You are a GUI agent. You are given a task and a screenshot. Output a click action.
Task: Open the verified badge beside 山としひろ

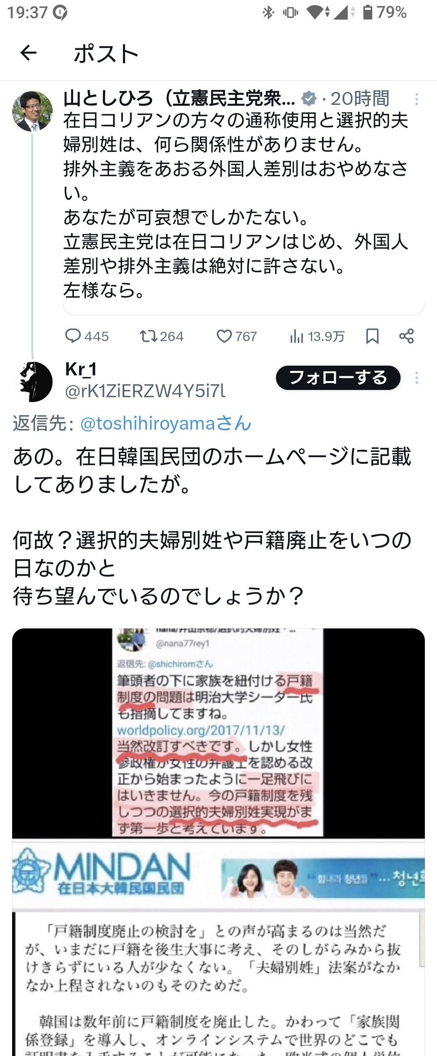click(x=308, y=98)
